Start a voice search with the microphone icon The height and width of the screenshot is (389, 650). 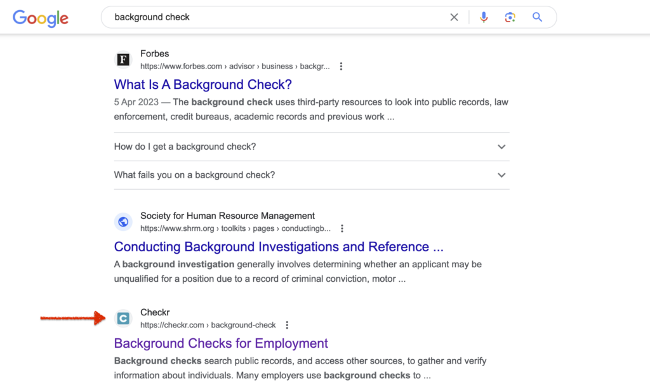tap(484, 17)
